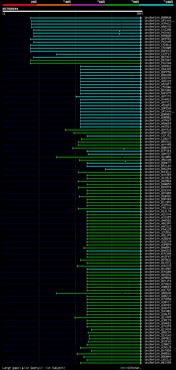Viewport: 176px width, 370px height.
Task: Select the UniRef100_B1XL79 label
Action: 158,212
